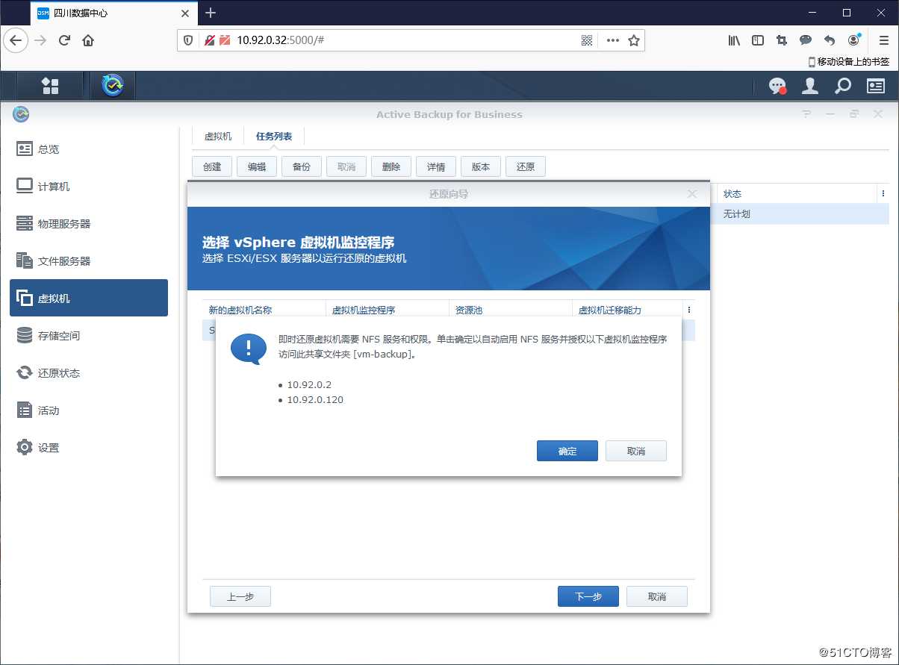Screen dimensions: 899x665
Task: Click 状态 column header
Action: 797,193
